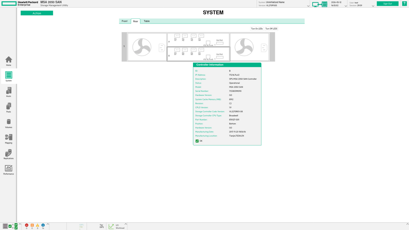Click the manufacturing location Tianjin,TEDA,CN
This screenshot has height=230, width=409.
click(237, 136)
